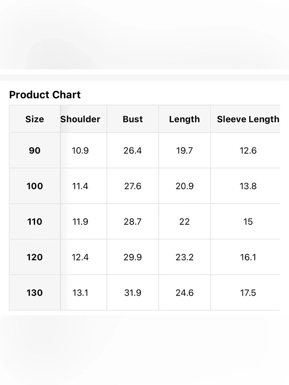Click bust value 27.6 cell
The image size is (289, 385).
tap(133, 186)
